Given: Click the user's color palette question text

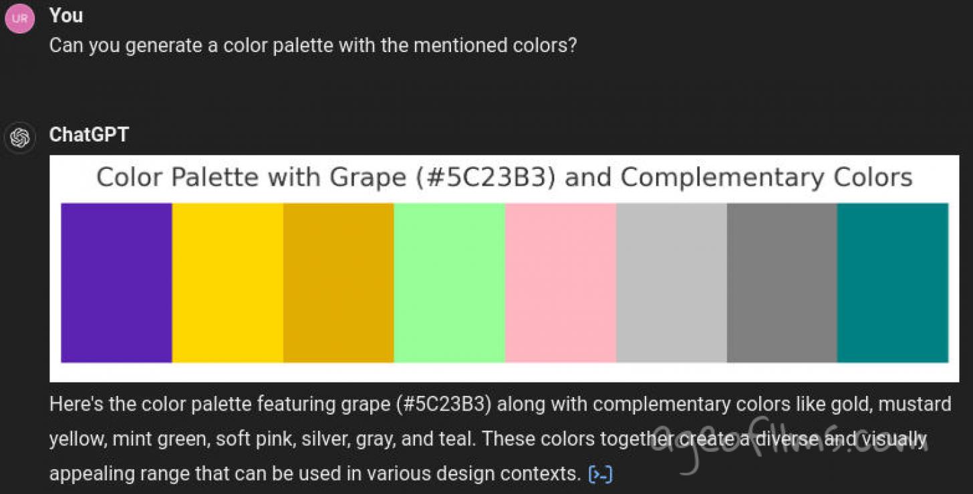Looking at the screenshot, I should [313, 46].
